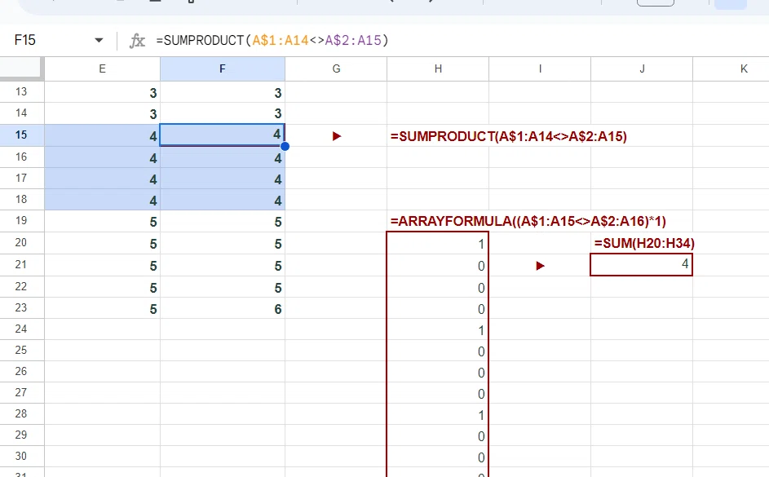Select row 30 header
This screenshot has width=769, height=477.
[x=21, y=457]
